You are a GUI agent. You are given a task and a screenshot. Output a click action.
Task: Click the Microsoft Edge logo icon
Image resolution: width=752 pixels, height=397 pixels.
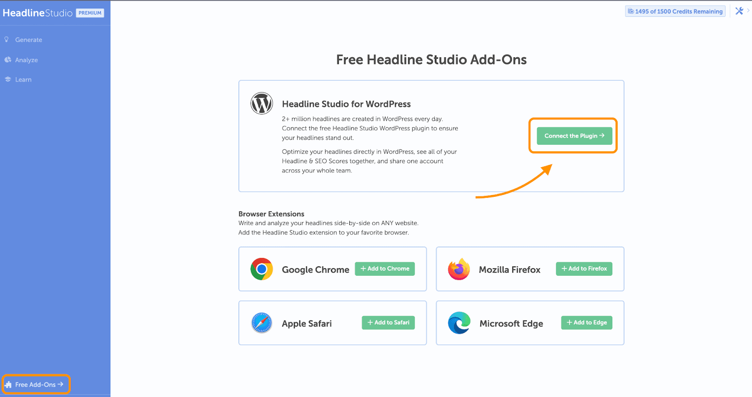click(x=459, y=323)
